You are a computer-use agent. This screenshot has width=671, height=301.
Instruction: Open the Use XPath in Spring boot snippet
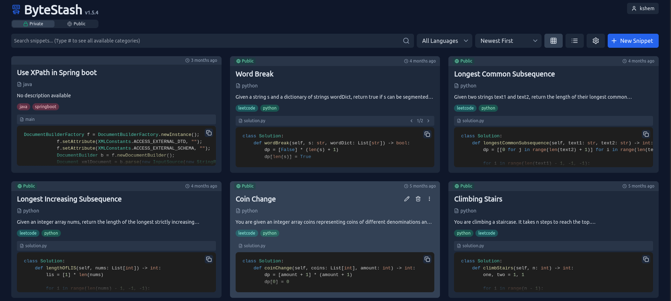[57, 73]
